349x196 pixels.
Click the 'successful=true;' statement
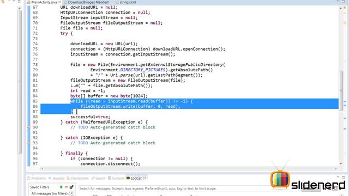coord(90,117)
